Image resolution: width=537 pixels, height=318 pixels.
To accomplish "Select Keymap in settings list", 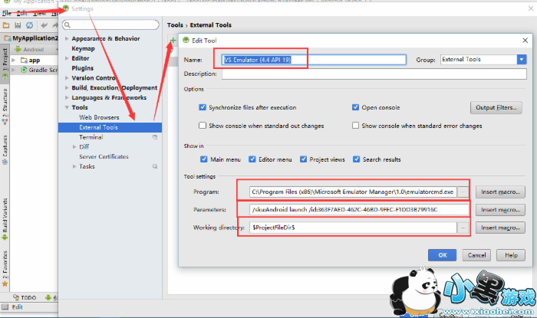I will (x=83, y=48).
